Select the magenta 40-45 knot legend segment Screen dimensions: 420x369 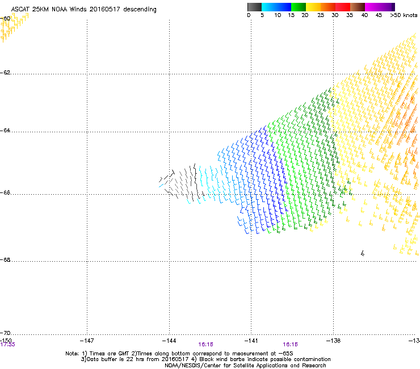point(372,7)
